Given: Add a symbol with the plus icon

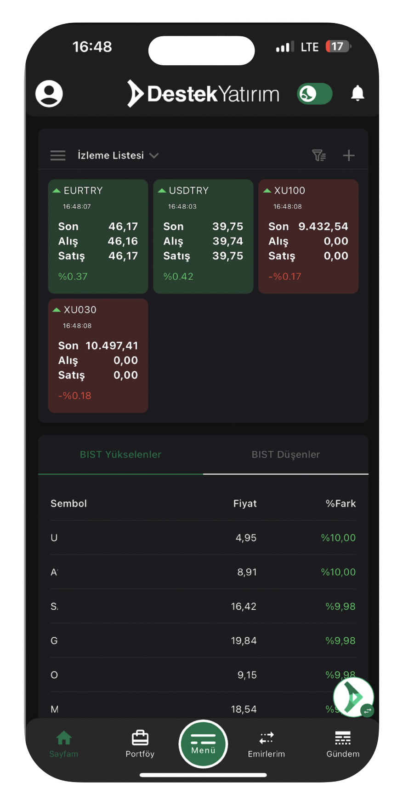Looking at the screenshot, I should (x=349, y=155).
